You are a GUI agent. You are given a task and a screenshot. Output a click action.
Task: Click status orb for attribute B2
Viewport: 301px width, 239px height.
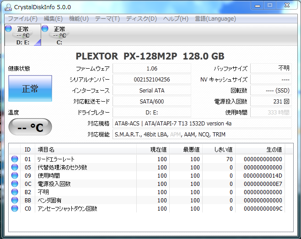tap(15, 192)
